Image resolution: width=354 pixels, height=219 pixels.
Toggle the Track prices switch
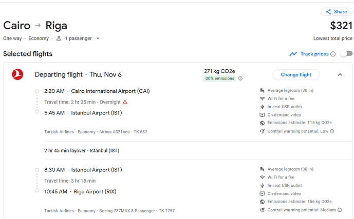coord(346,54)
